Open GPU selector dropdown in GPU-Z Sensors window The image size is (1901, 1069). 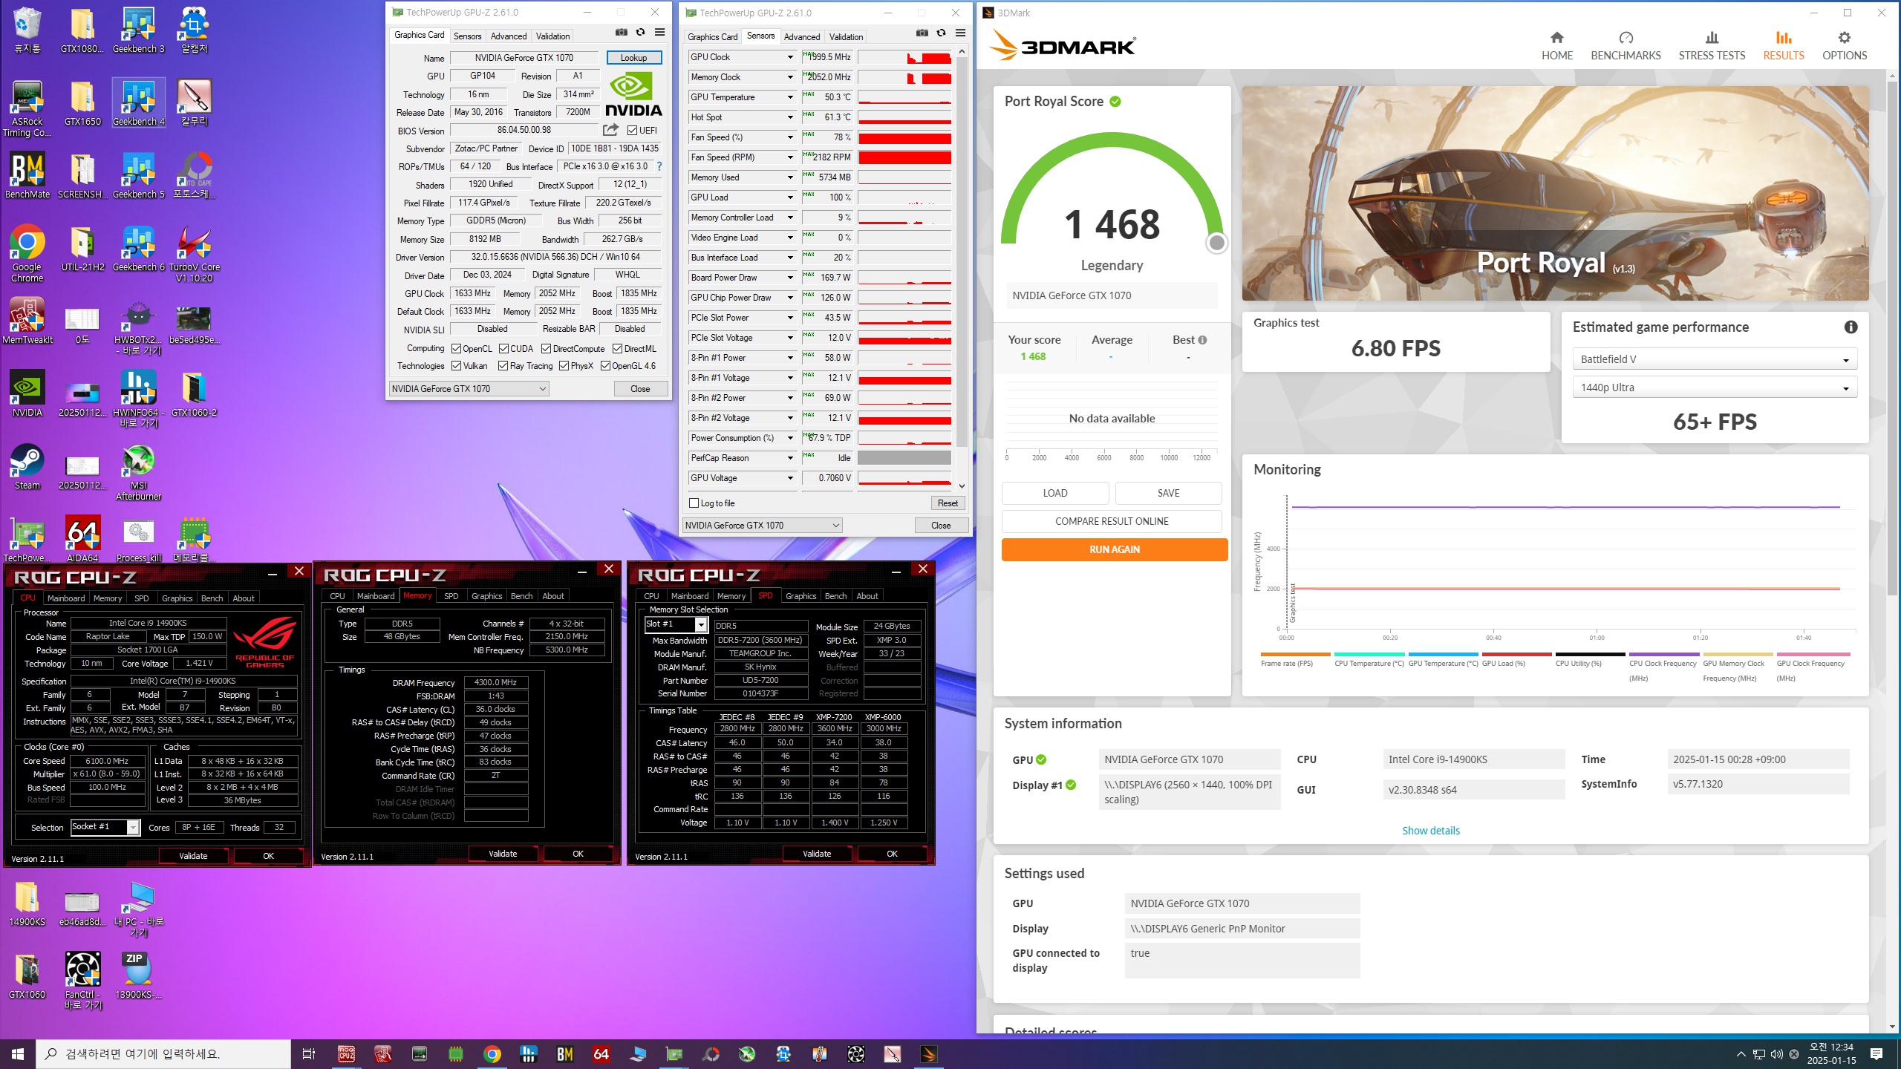[x=762, y=526]
